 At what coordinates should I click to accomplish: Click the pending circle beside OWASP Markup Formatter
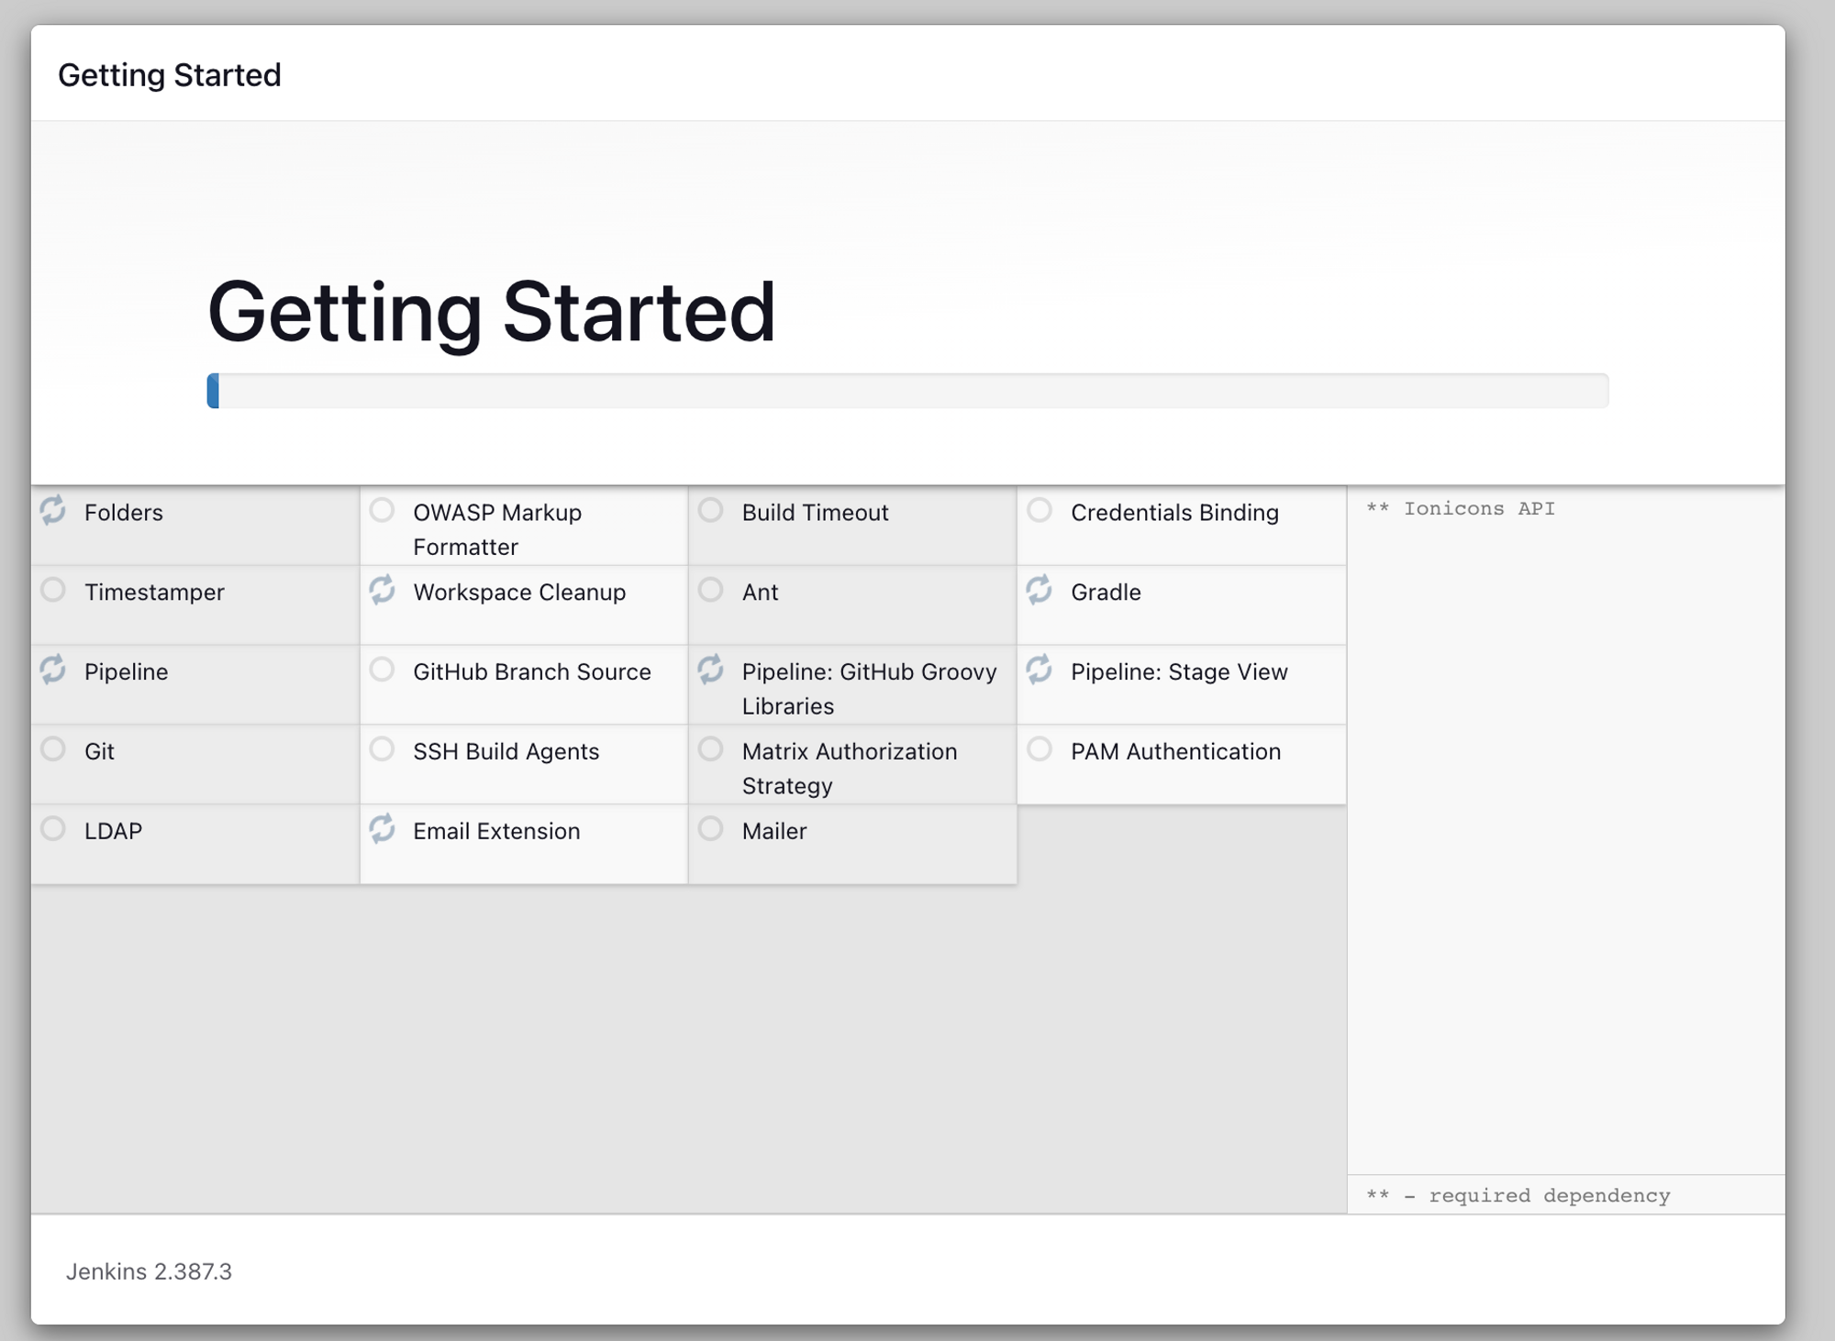pos(382,510)
